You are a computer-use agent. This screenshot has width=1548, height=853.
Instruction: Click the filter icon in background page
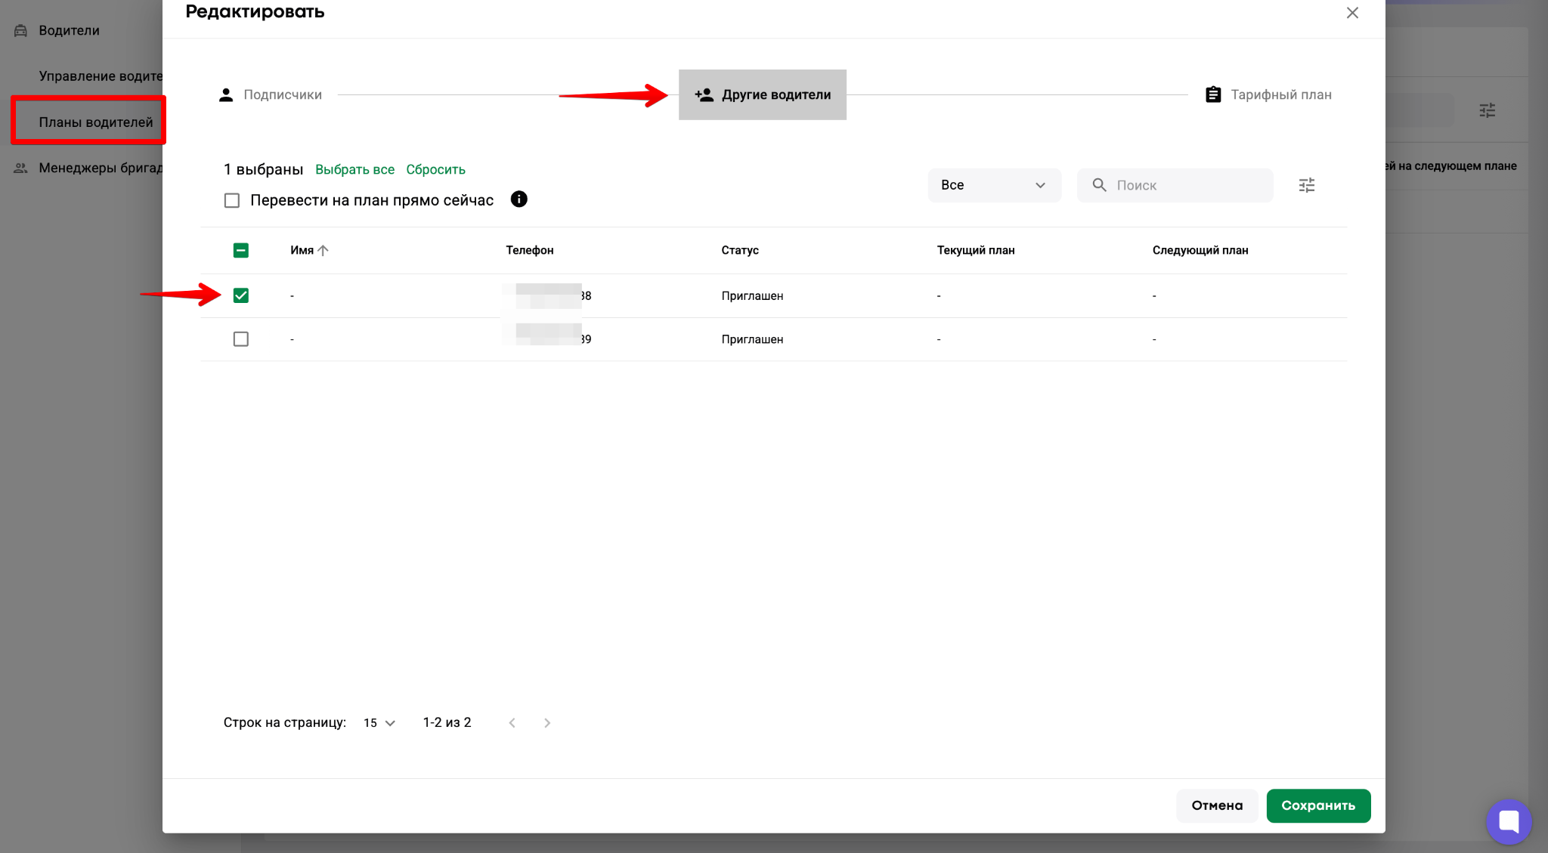click(x=1487, y=110)
